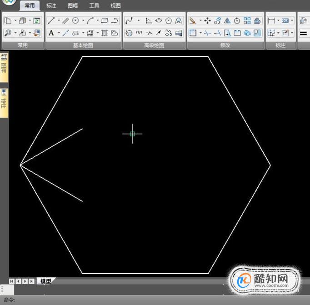Select the Wave line tool
The height and width of the screenshot is (305, 310).
tap(139, 33)
